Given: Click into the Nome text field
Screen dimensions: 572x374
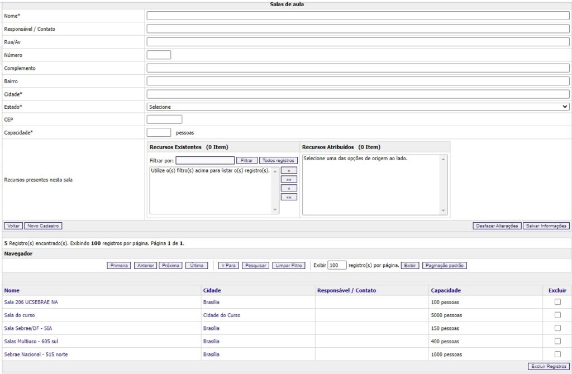Looking at the screenshot, I should (x=357, y=16).
